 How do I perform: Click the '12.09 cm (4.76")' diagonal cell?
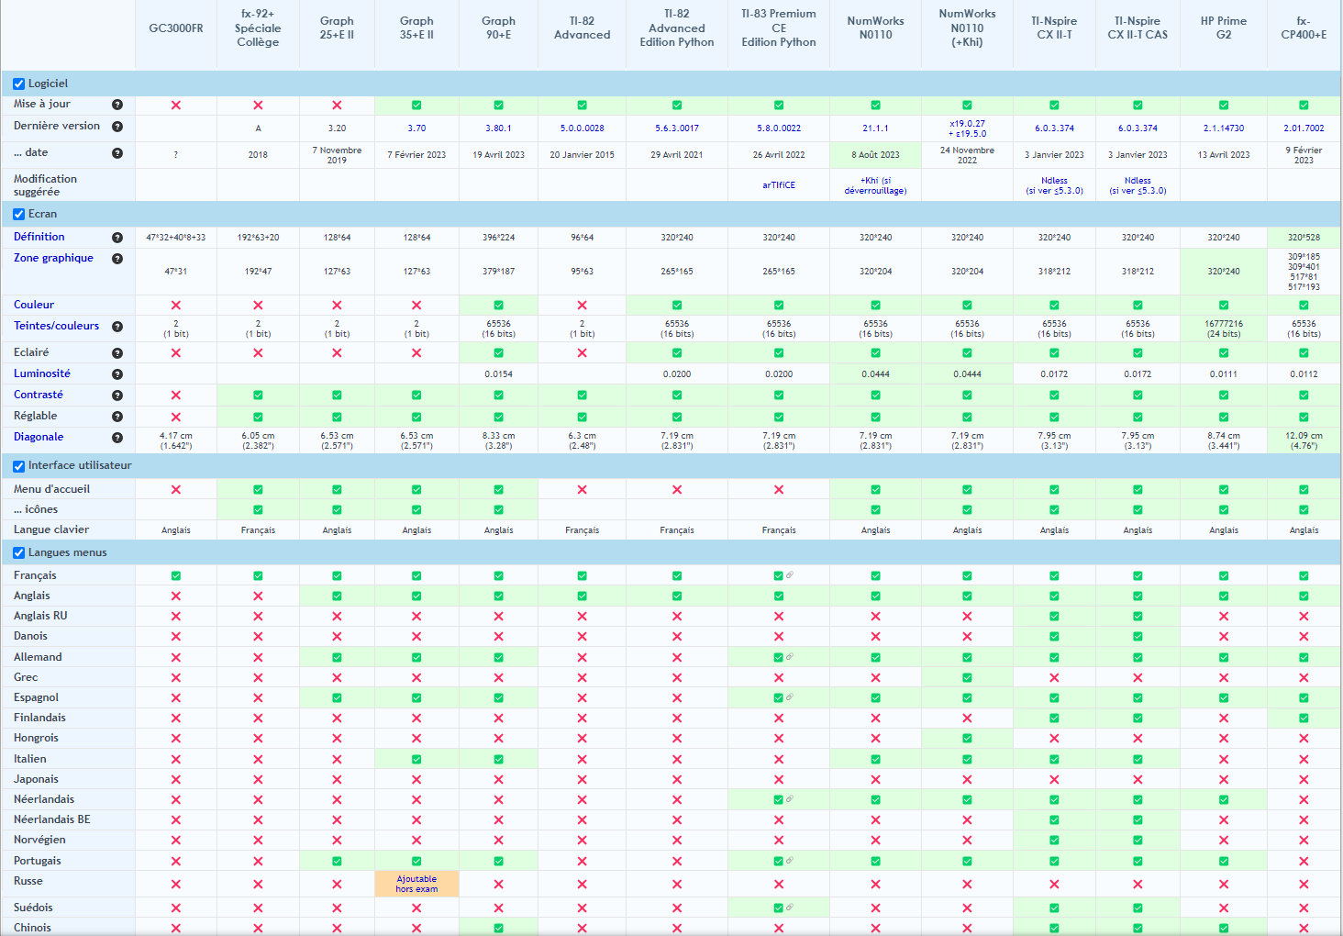(1304, 441)
